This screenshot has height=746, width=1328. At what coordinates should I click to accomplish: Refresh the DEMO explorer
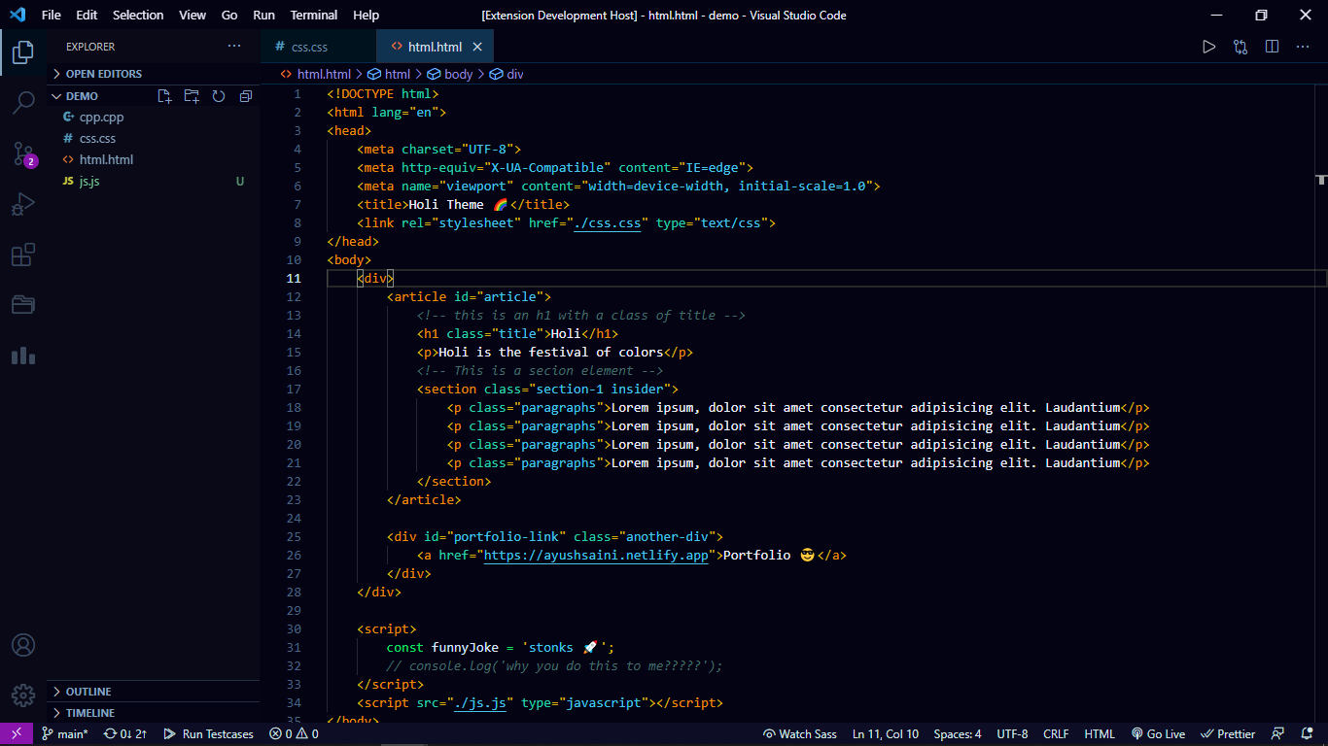point(219,96)
